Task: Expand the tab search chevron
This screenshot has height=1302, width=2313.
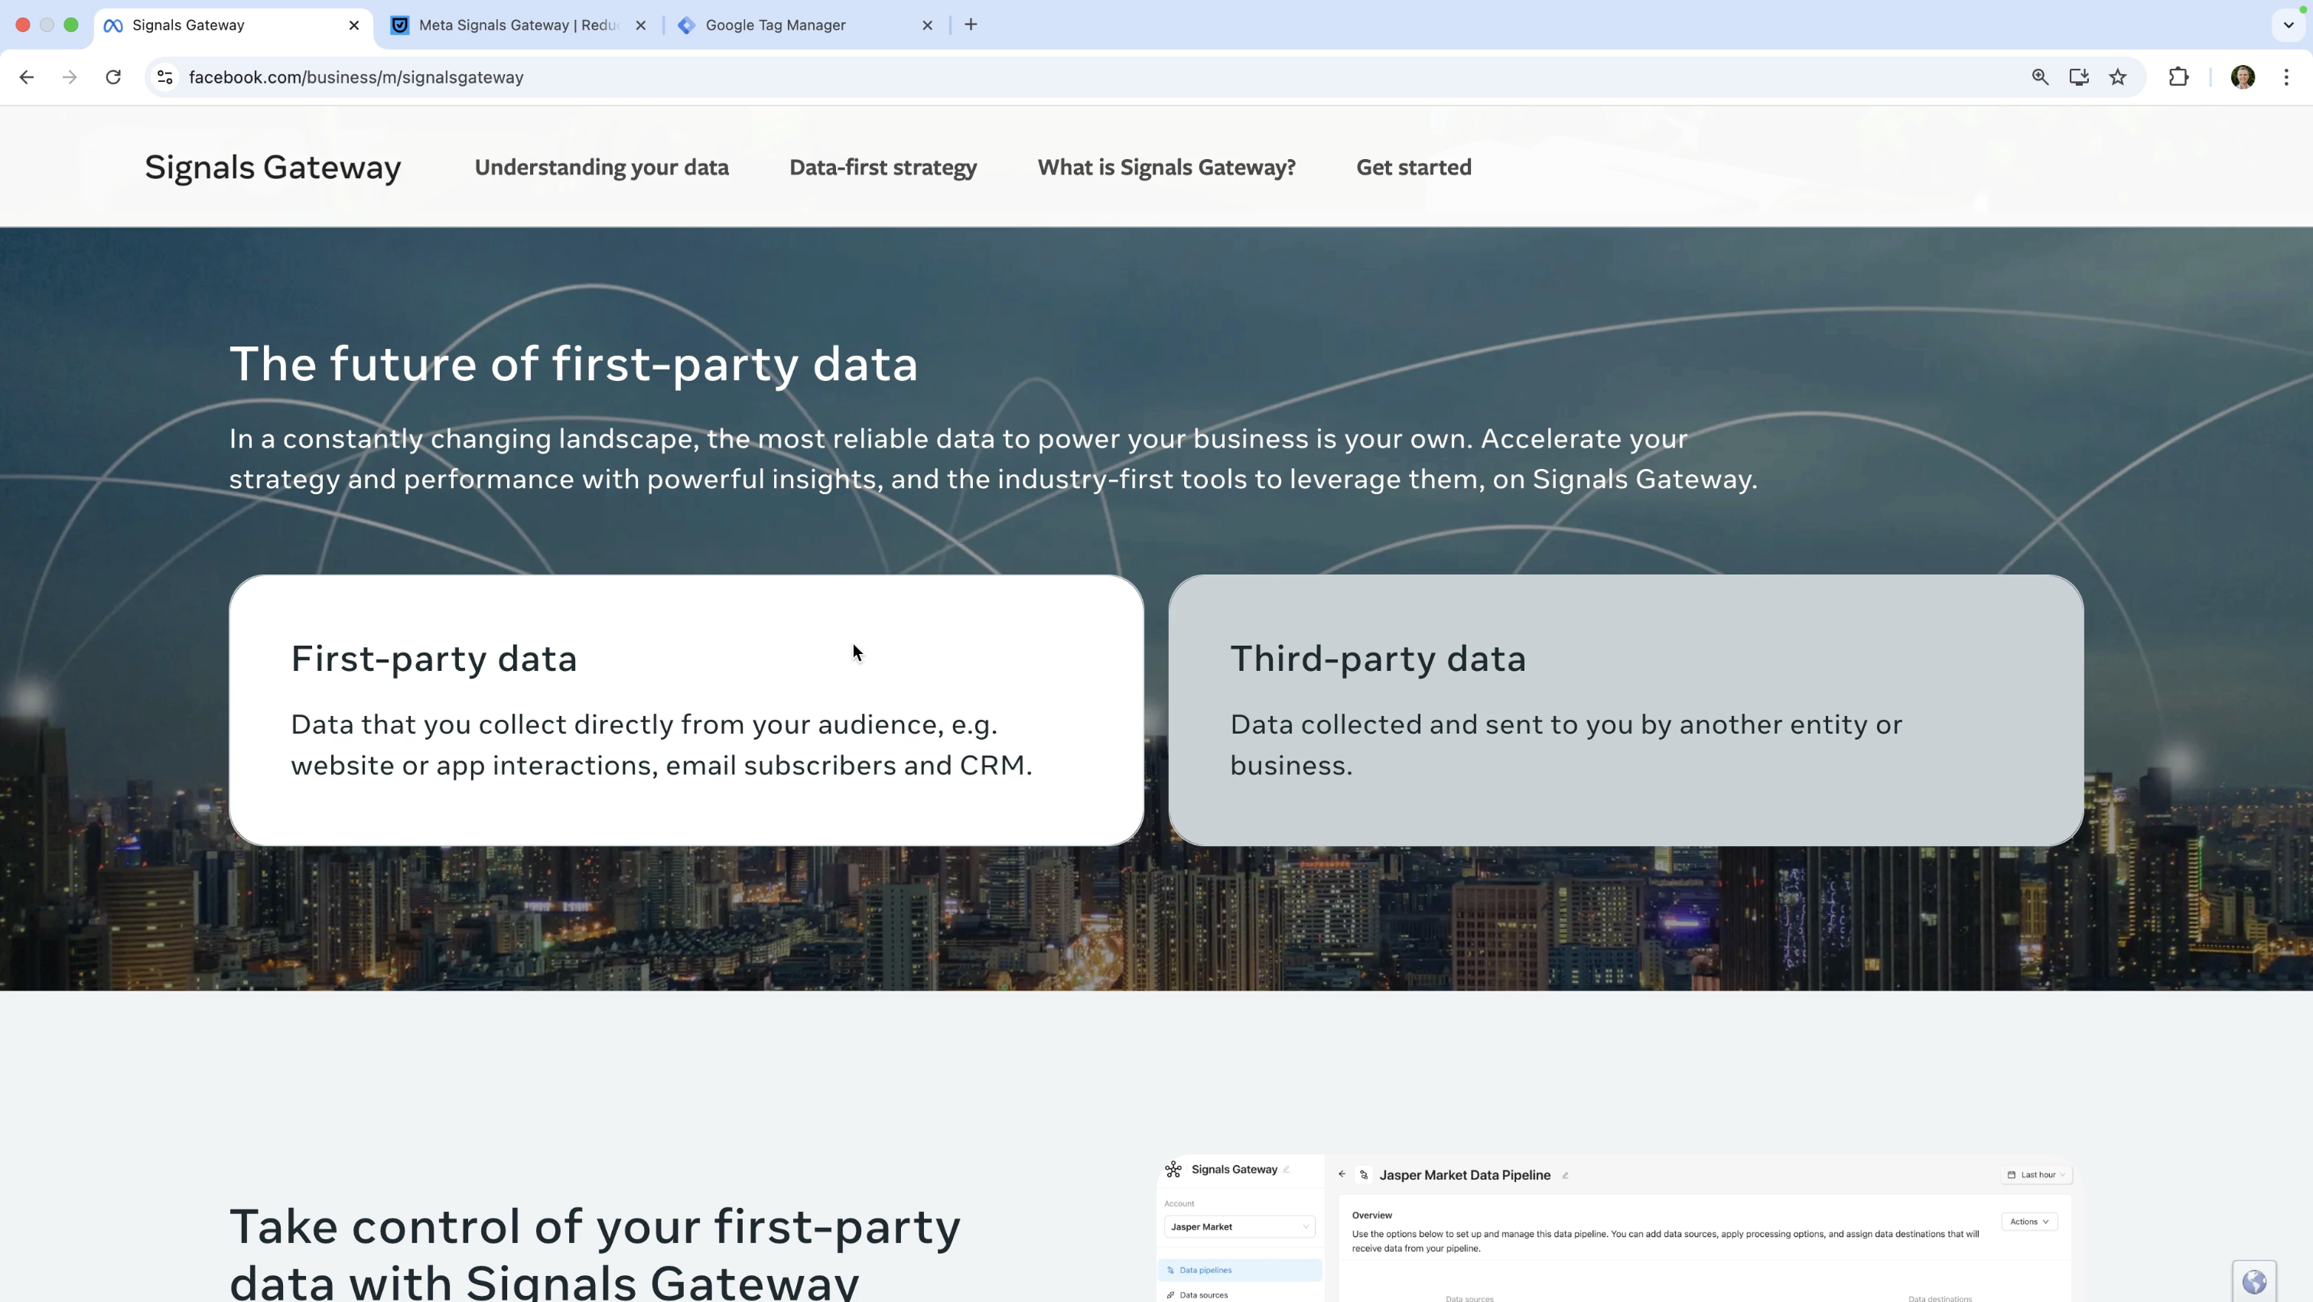Action: [x=2289, y=25]
